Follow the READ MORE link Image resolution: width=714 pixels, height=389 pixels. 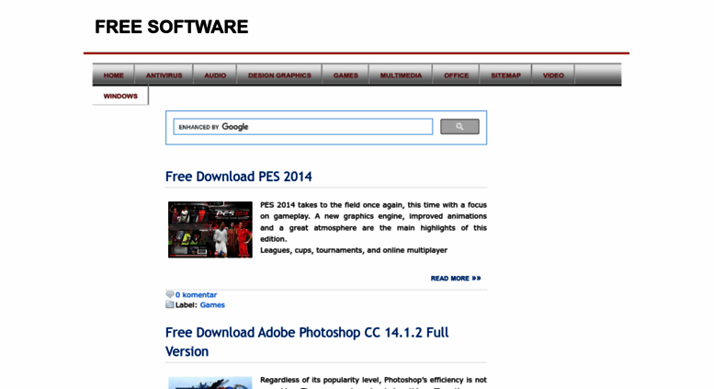[x=456, y=278]
